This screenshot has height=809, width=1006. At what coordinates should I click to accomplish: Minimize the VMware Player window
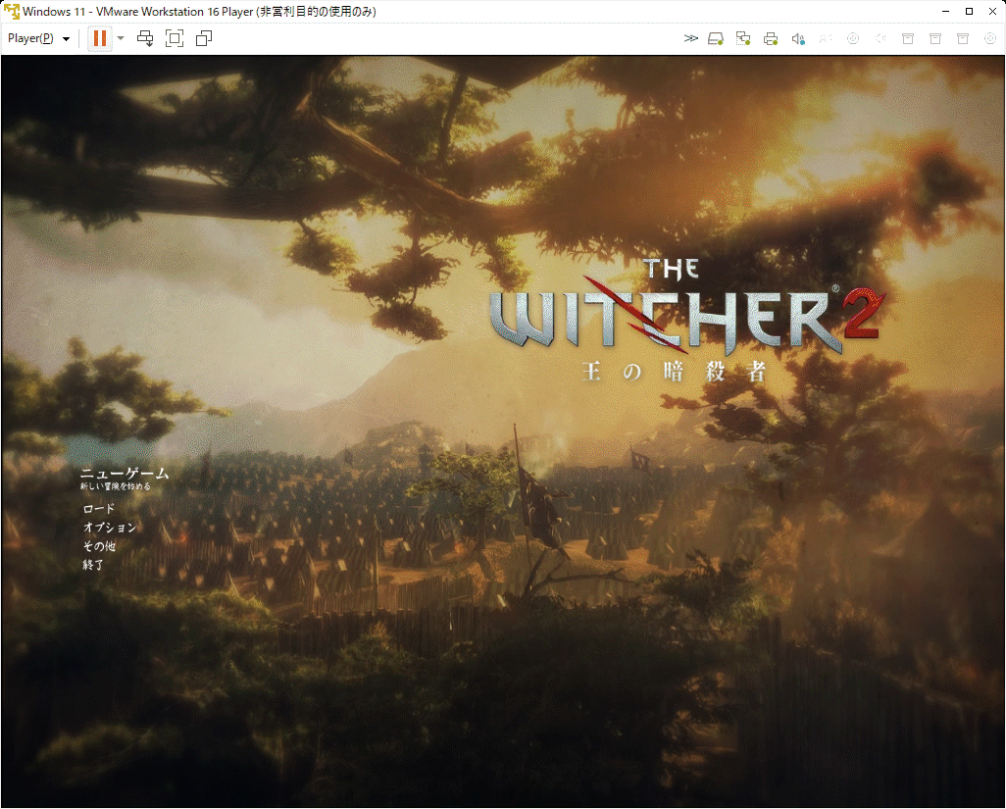(x=945, y=12)
